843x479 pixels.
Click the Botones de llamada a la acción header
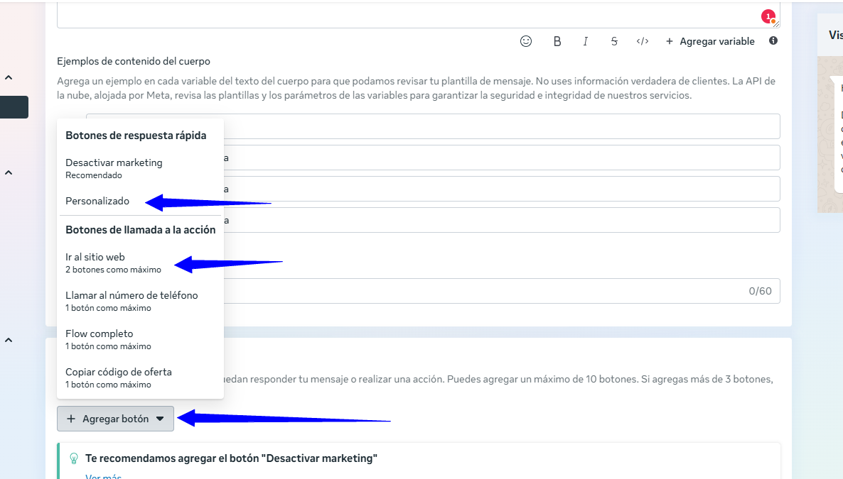(140, 230)
